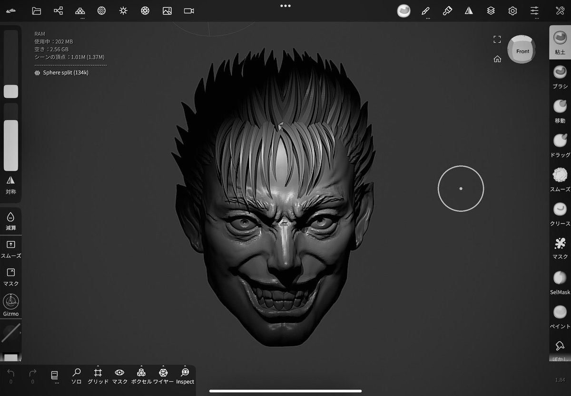Toggle マスク visibility in bottom bar
Screen dimensions: 571x396
[x=119, y=376]
